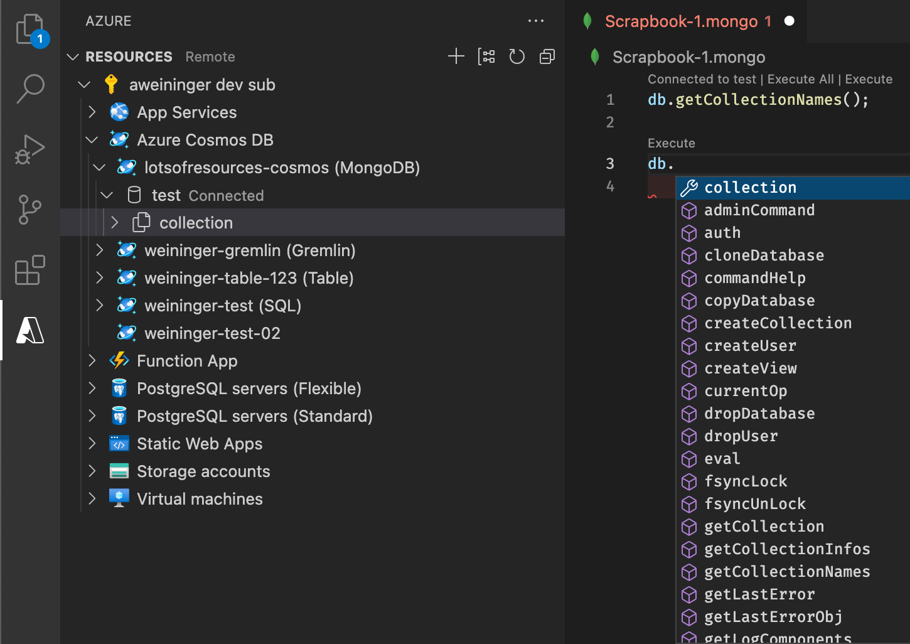Close unsaved Scrapbook-1.mongo tab dot
910x644 pixels.
[790, 21]
